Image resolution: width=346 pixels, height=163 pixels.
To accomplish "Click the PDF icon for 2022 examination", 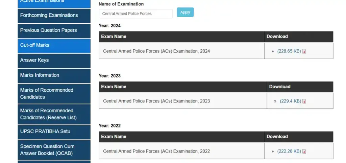I will tap(304, 152).
